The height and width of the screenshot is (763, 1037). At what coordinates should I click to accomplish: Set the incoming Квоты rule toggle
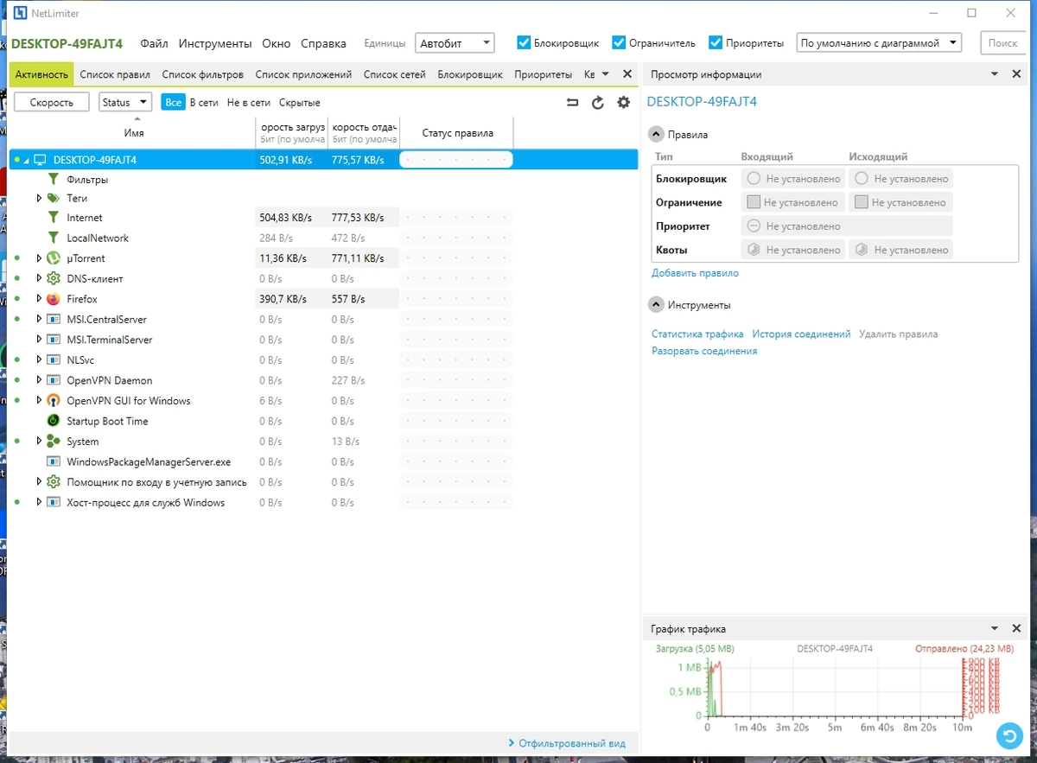793,250
